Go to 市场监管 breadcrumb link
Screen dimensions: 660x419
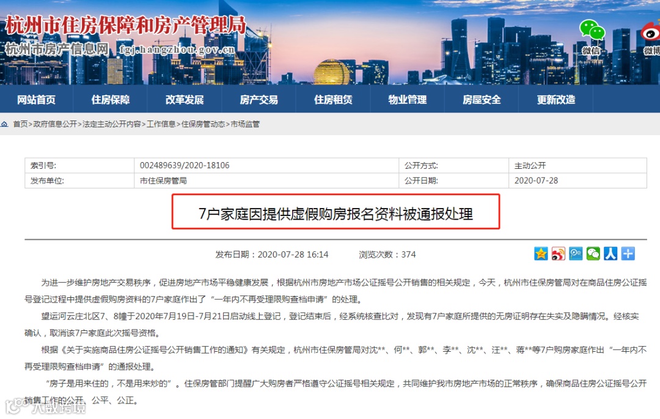click(245, 124)
